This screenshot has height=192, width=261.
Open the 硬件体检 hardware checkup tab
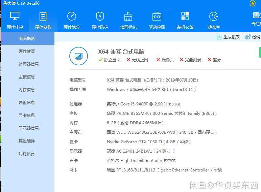coord(15,20)
